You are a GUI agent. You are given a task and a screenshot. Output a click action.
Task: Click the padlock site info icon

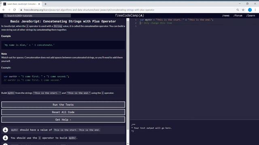coord(21,10)
